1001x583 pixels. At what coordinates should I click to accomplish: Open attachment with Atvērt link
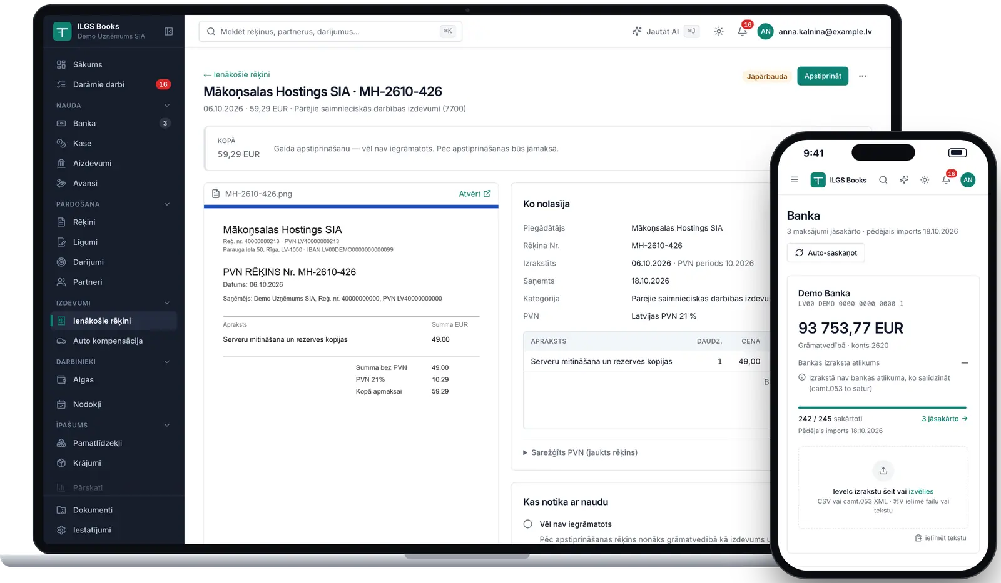point(475,194)
